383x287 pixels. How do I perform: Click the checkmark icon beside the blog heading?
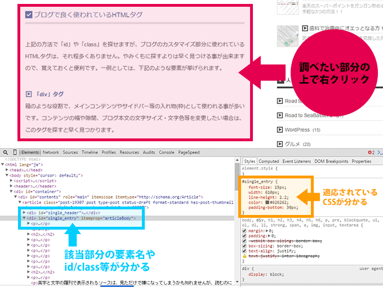pos(29,15)
